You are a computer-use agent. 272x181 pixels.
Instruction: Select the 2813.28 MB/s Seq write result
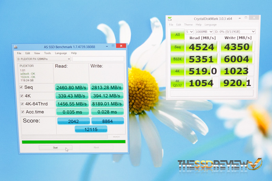(x=107, y=87)
